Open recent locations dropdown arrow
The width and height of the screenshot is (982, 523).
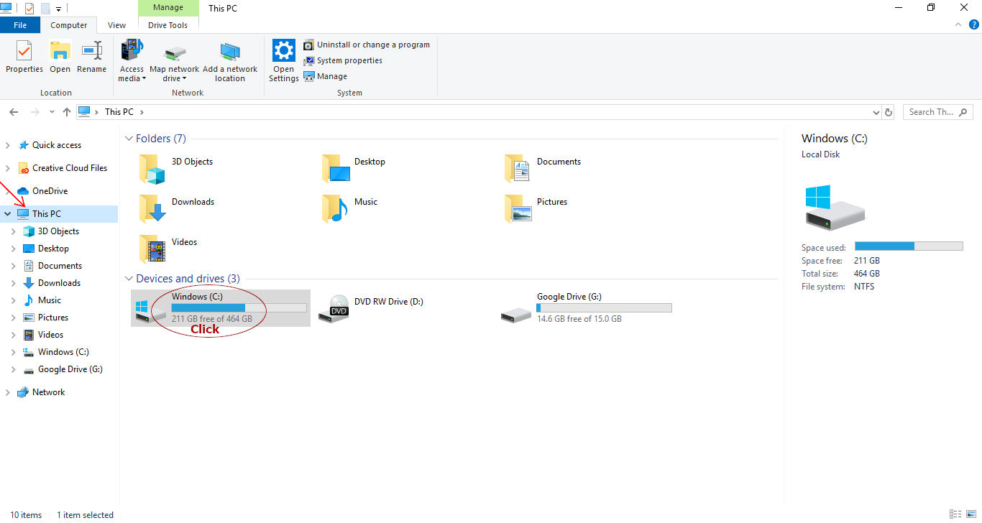click(x=52, y=112)
